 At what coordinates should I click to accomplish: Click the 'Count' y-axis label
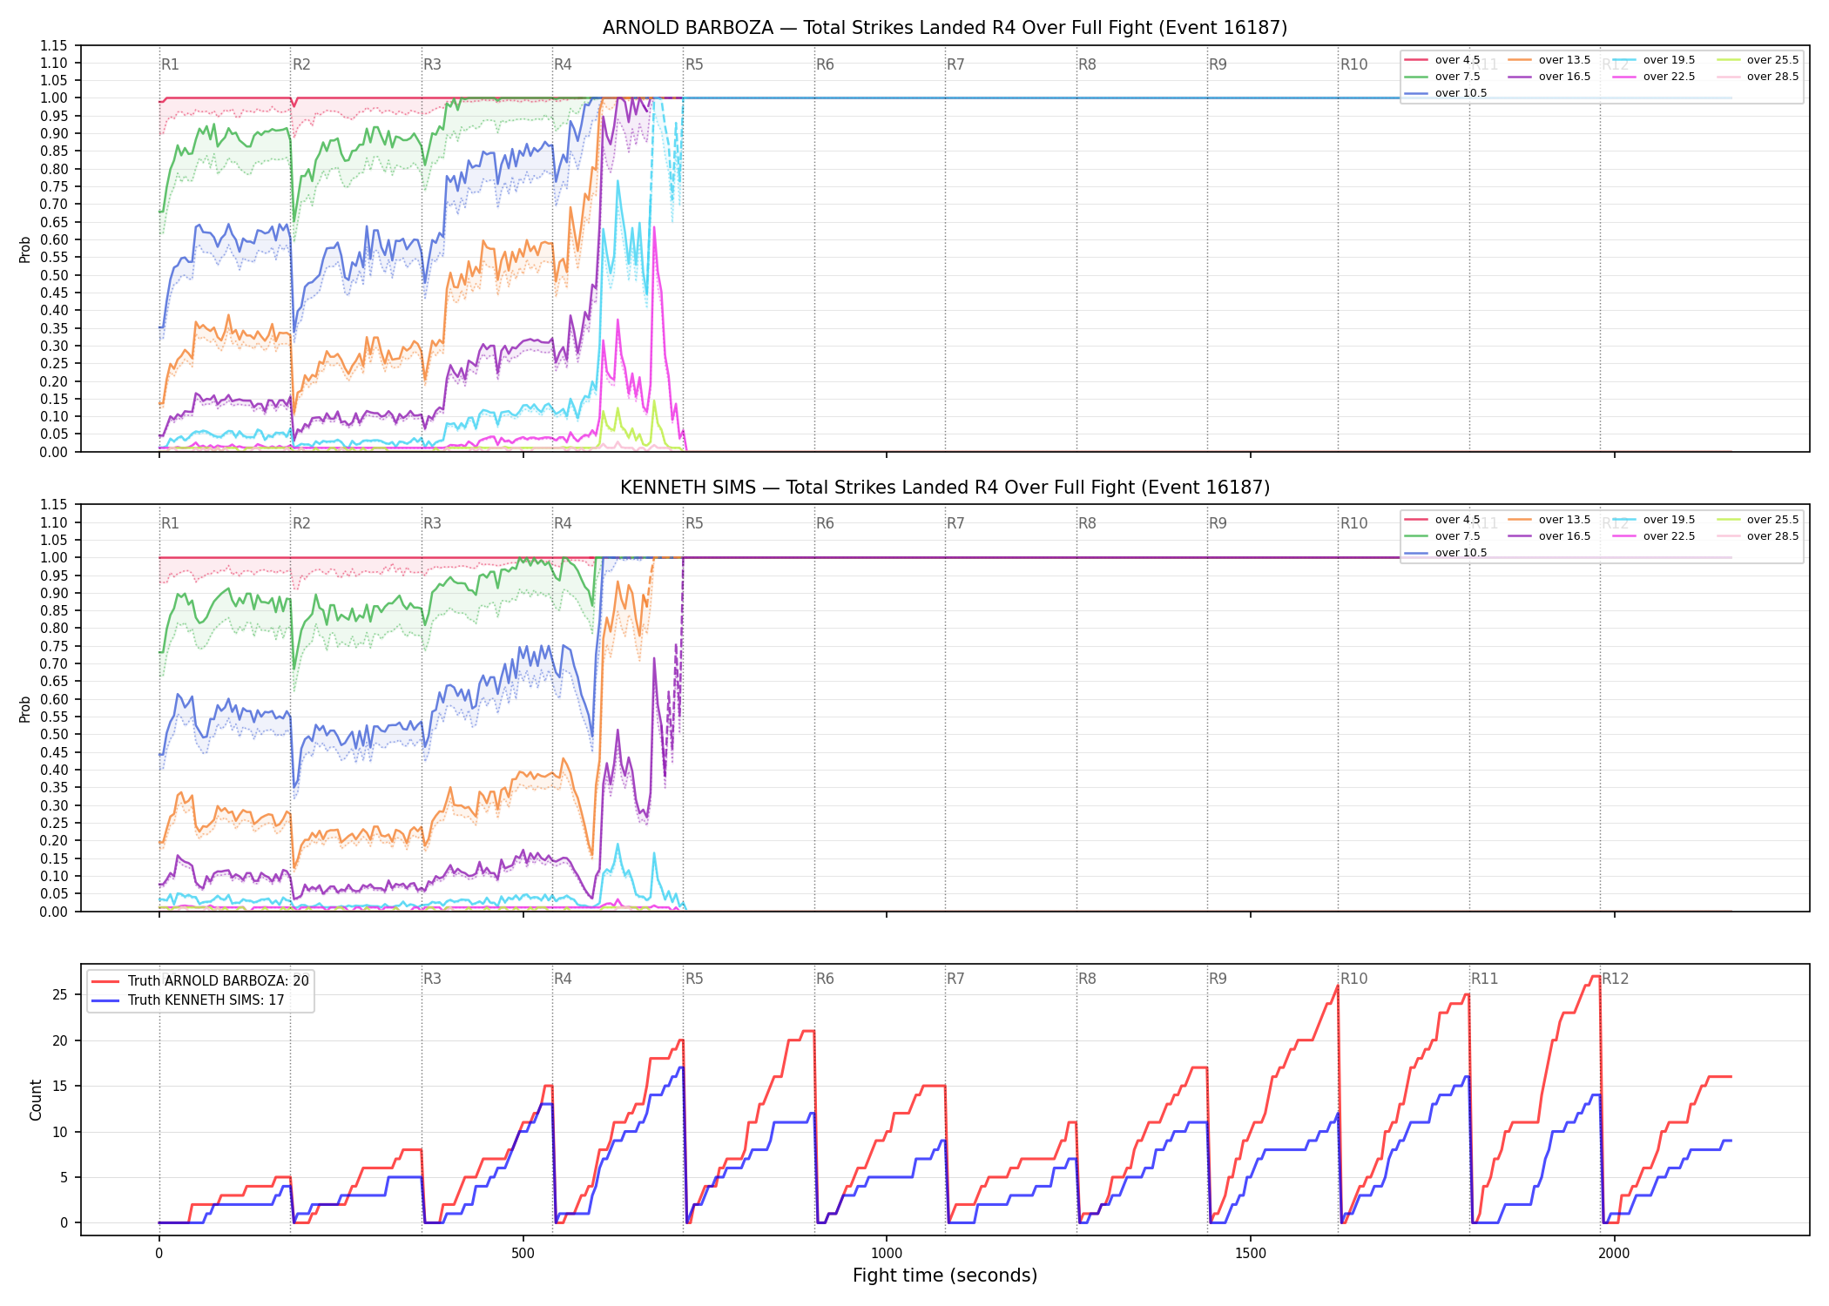pyautogui.click(x=36, y=1100)
